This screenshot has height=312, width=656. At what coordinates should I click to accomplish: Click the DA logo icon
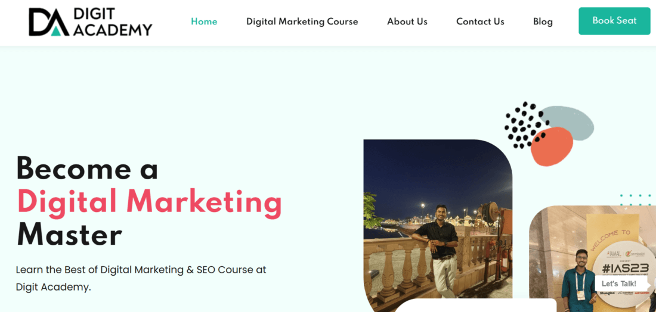48,22
